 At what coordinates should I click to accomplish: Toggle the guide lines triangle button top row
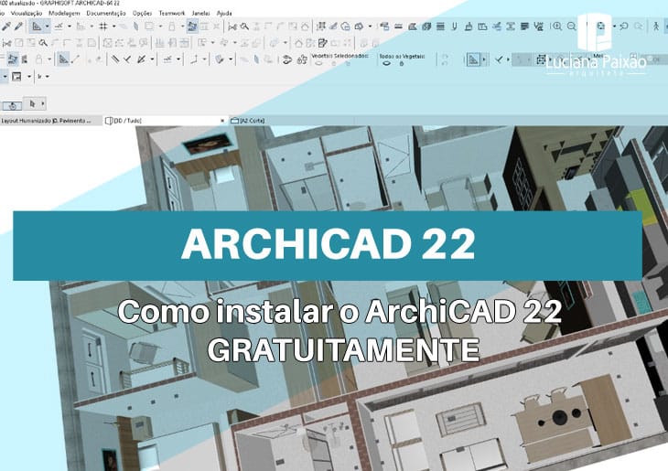(37, 27)
